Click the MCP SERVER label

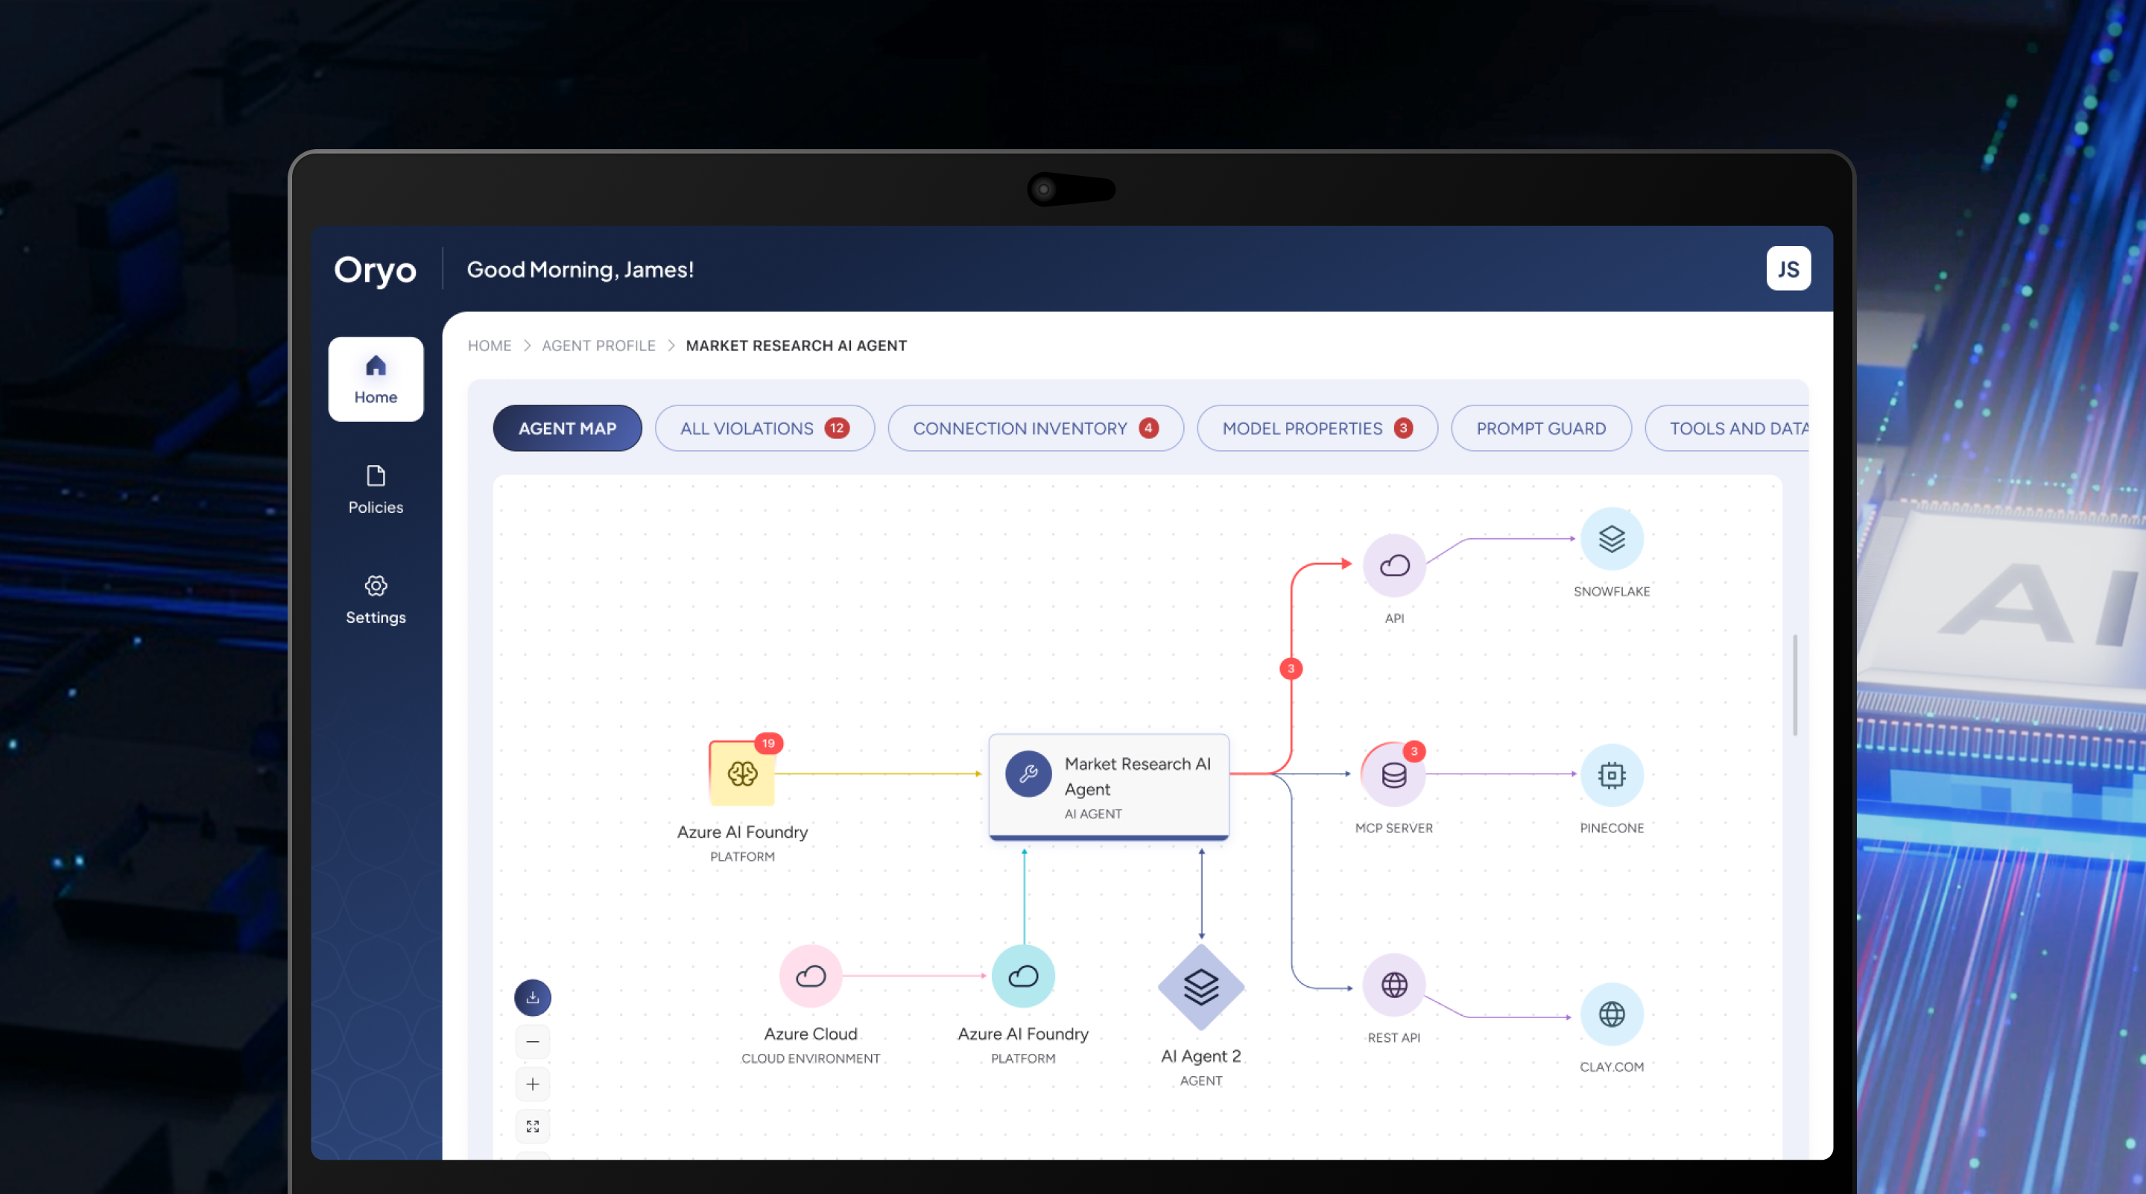[x=1393, y=828]
